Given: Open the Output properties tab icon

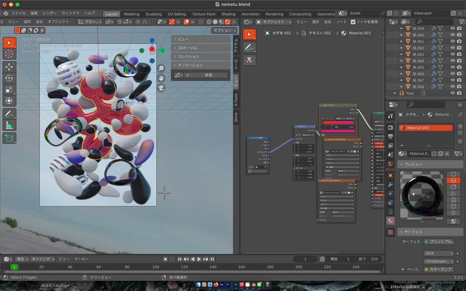Looking at the screenshot, I should [x=390, y=136].
